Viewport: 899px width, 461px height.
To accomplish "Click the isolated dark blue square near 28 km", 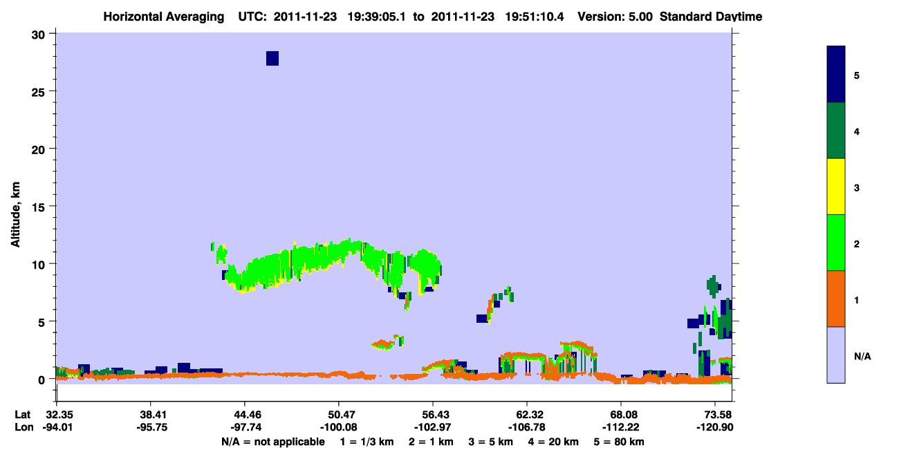I will pos(272,58).
